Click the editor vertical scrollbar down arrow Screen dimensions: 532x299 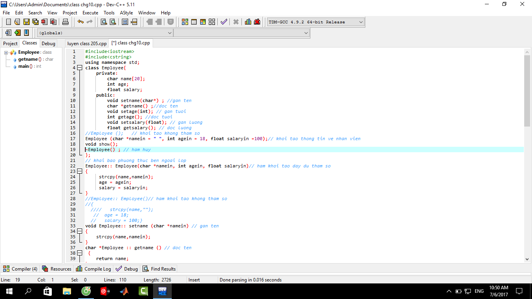coord(527,259)
